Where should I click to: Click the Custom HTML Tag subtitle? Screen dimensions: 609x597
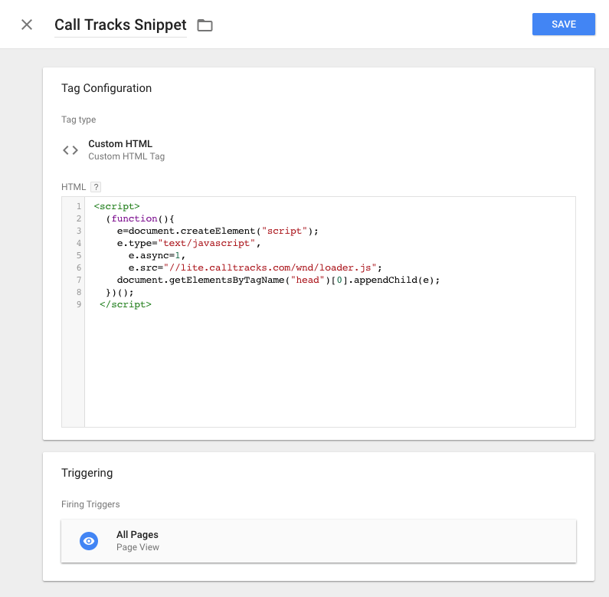pos(126,156)
